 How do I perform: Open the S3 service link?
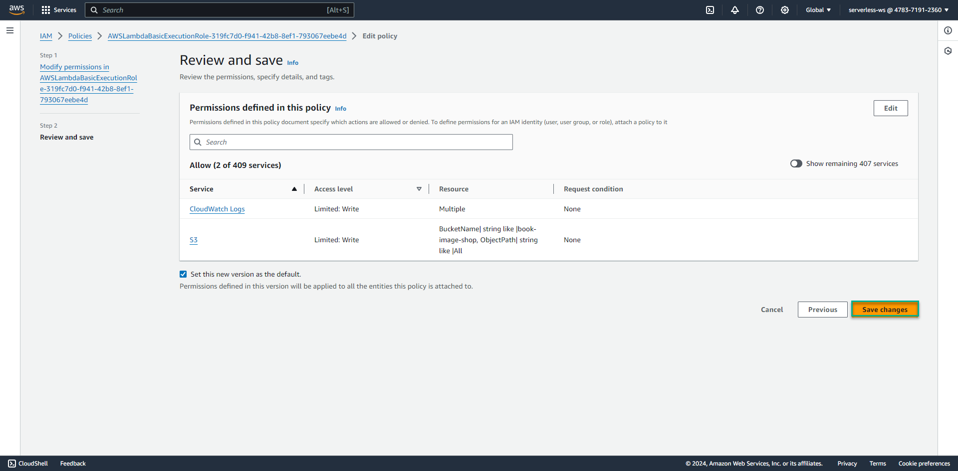194,240
